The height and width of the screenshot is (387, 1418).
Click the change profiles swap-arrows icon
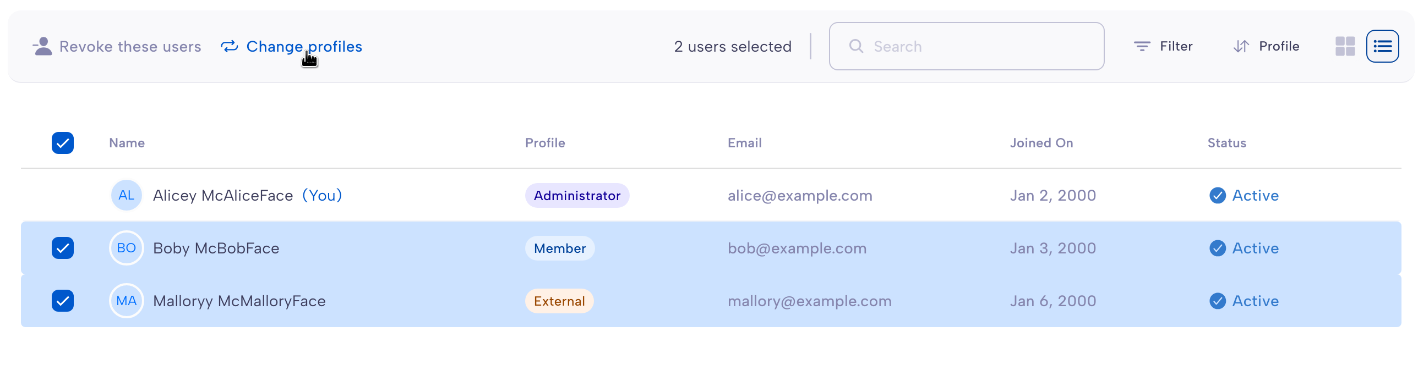(x=229, y=47)
